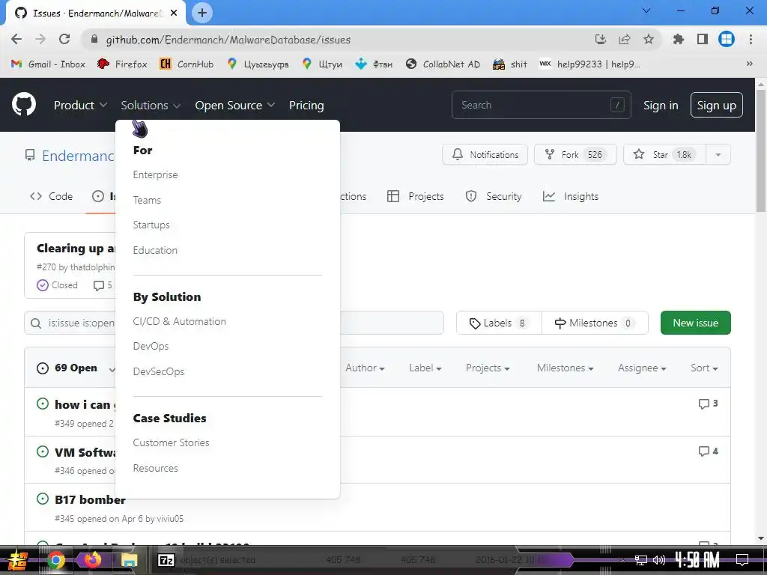
Task: Click the browser forward arrow
Action: click(40, 40)
